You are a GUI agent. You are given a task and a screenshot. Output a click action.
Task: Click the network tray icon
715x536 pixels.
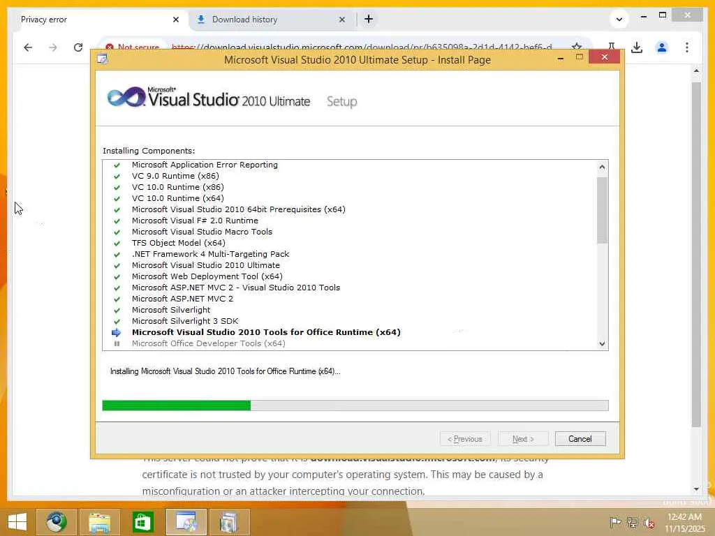[x=632, y=522]
